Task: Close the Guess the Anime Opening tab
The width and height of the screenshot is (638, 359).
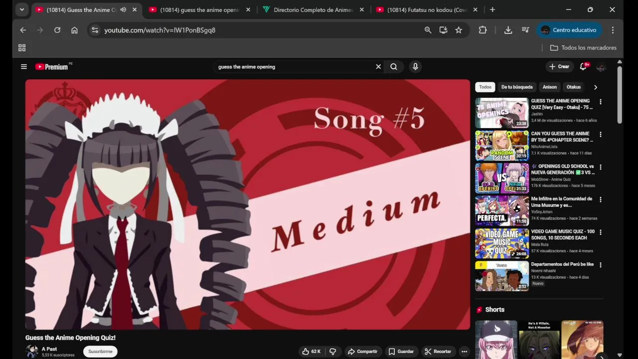Action: 135,9
